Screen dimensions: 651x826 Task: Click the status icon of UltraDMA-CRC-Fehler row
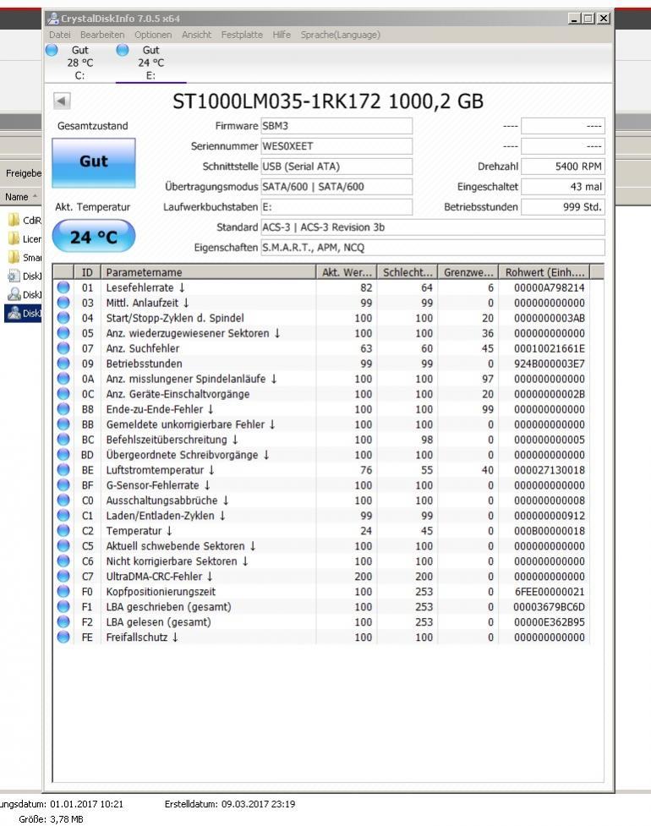point(63,577)
